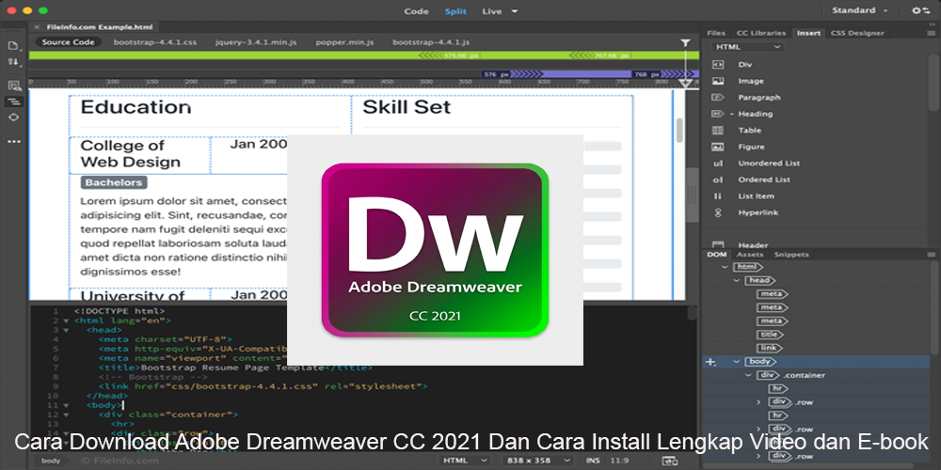Open the HTML document type dropdown in status bar

pyautogui.click(x=466, y=461)
